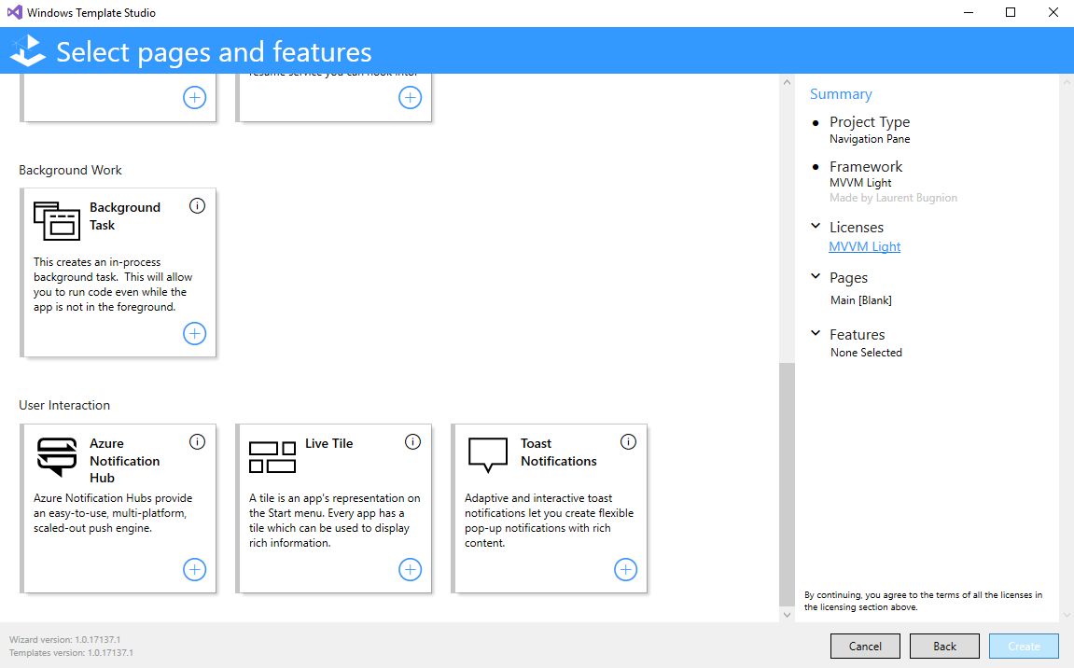Click the Background Task card title
Image resolution: width=1074 pixels, height=668 pixels.
click(x=125, y=216)
